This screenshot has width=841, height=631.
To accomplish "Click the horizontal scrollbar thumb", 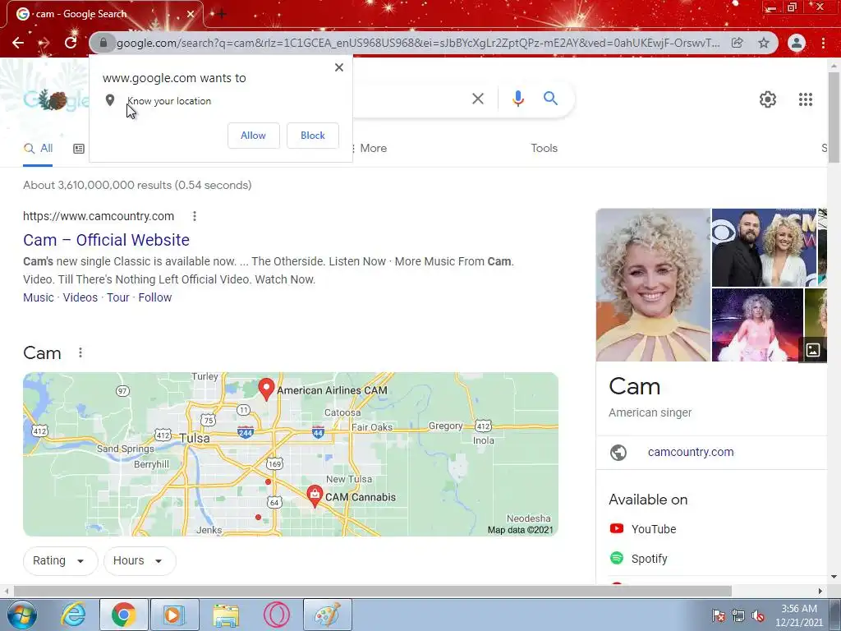I will pos(373,592).
